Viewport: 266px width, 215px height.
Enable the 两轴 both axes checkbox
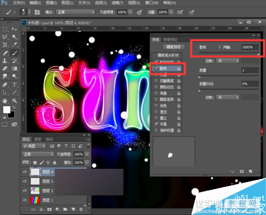click(220, 47)
